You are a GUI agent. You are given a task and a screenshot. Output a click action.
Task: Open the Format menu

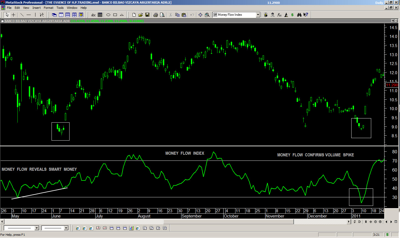click(48, 8)
